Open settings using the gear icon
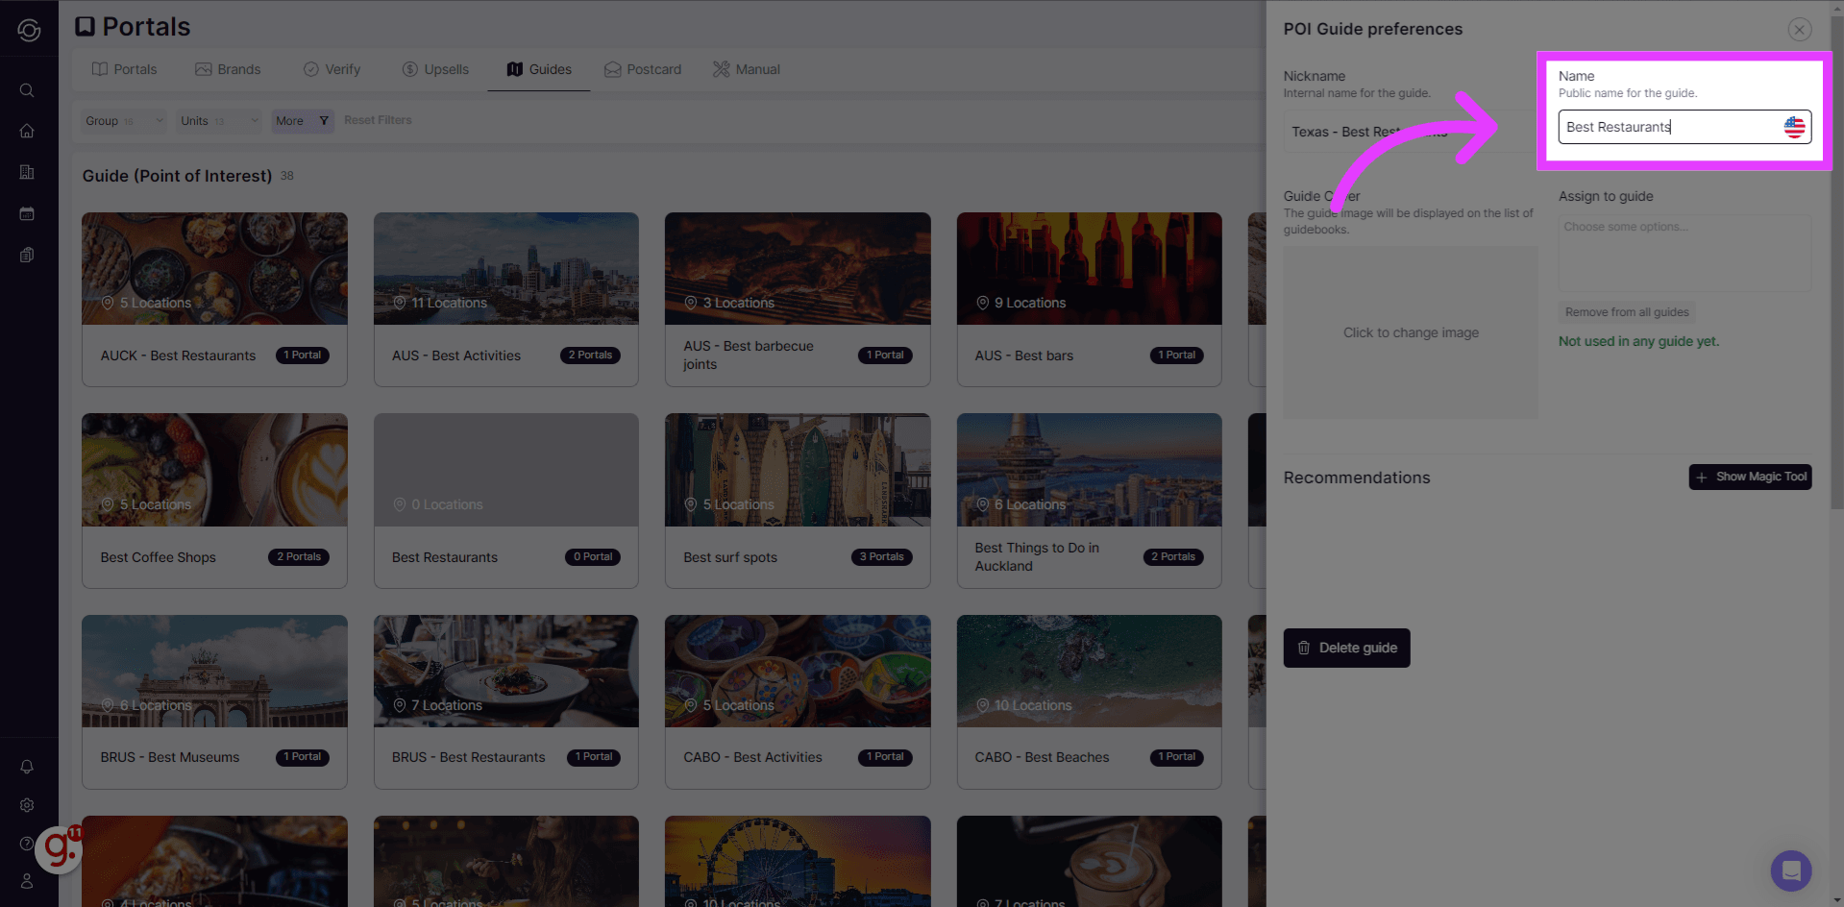This screenshot has width=1844, height=907. [26, 805]
